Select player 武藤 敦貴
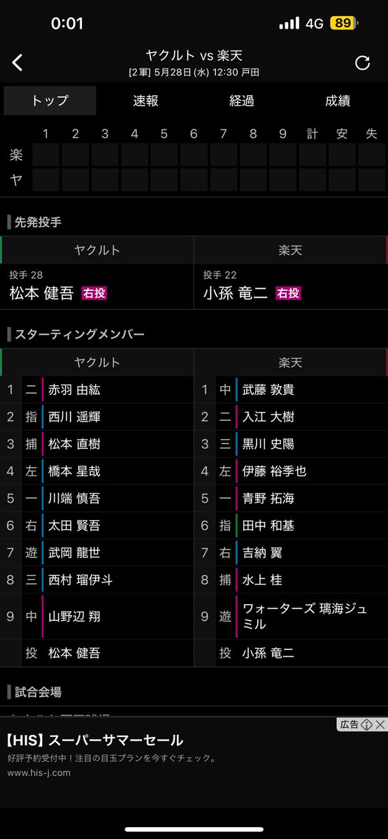 point(268,389)
